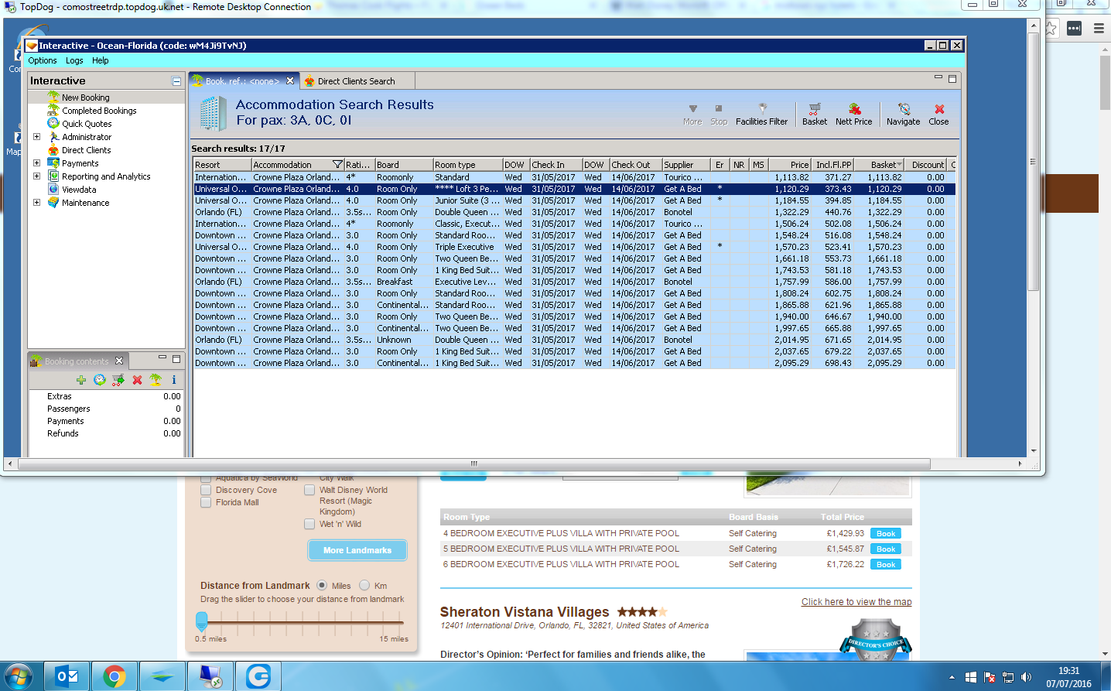1111x691 pixels.
Task: Open the browser extension icon beside the star
Action: pos(1075,29)
